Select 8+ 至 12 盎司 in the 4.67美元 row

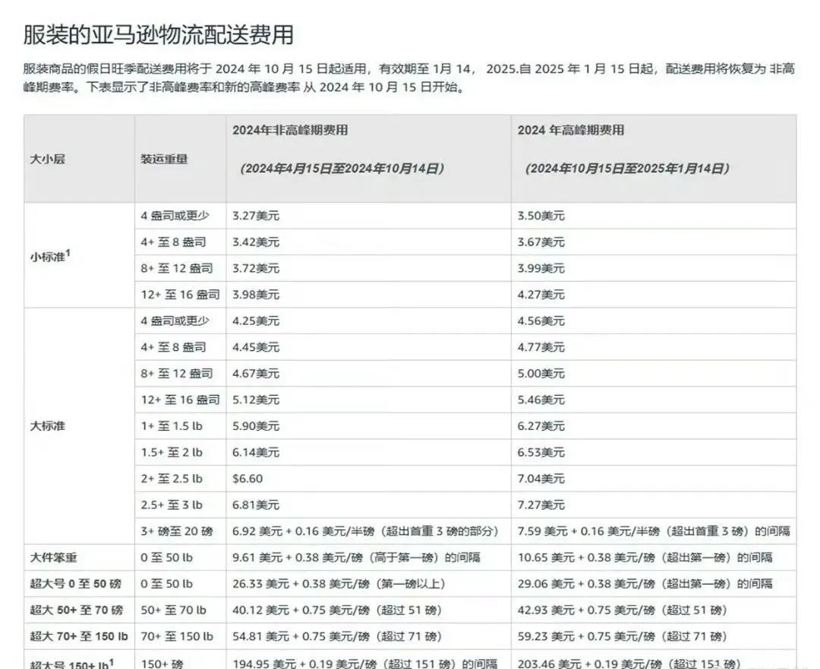tap(177, 374)
